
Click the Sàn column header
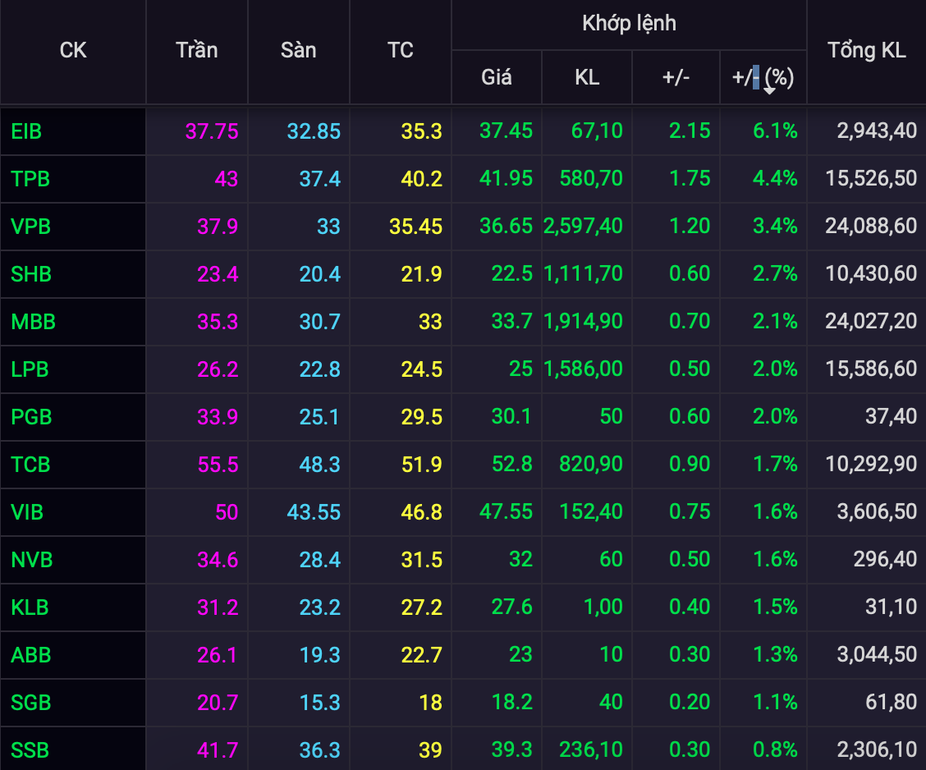pos(298,51)
